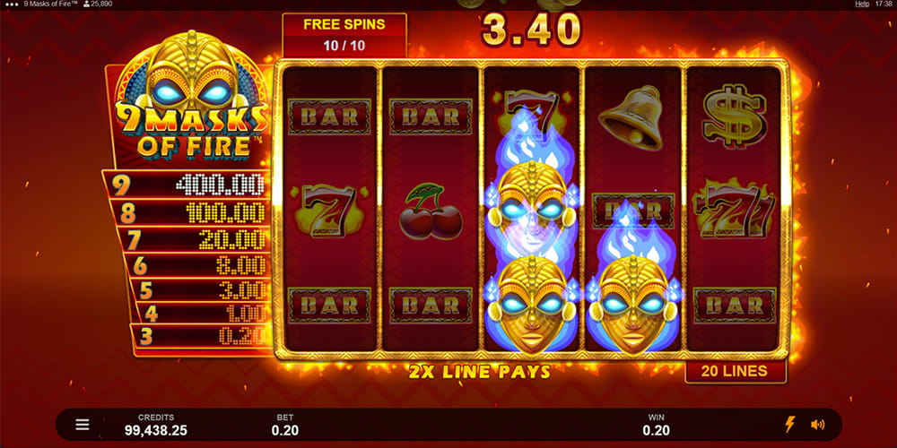The image size is (897, 448).
Task: Mute the game sound
Action: click(x=817, y=425)
